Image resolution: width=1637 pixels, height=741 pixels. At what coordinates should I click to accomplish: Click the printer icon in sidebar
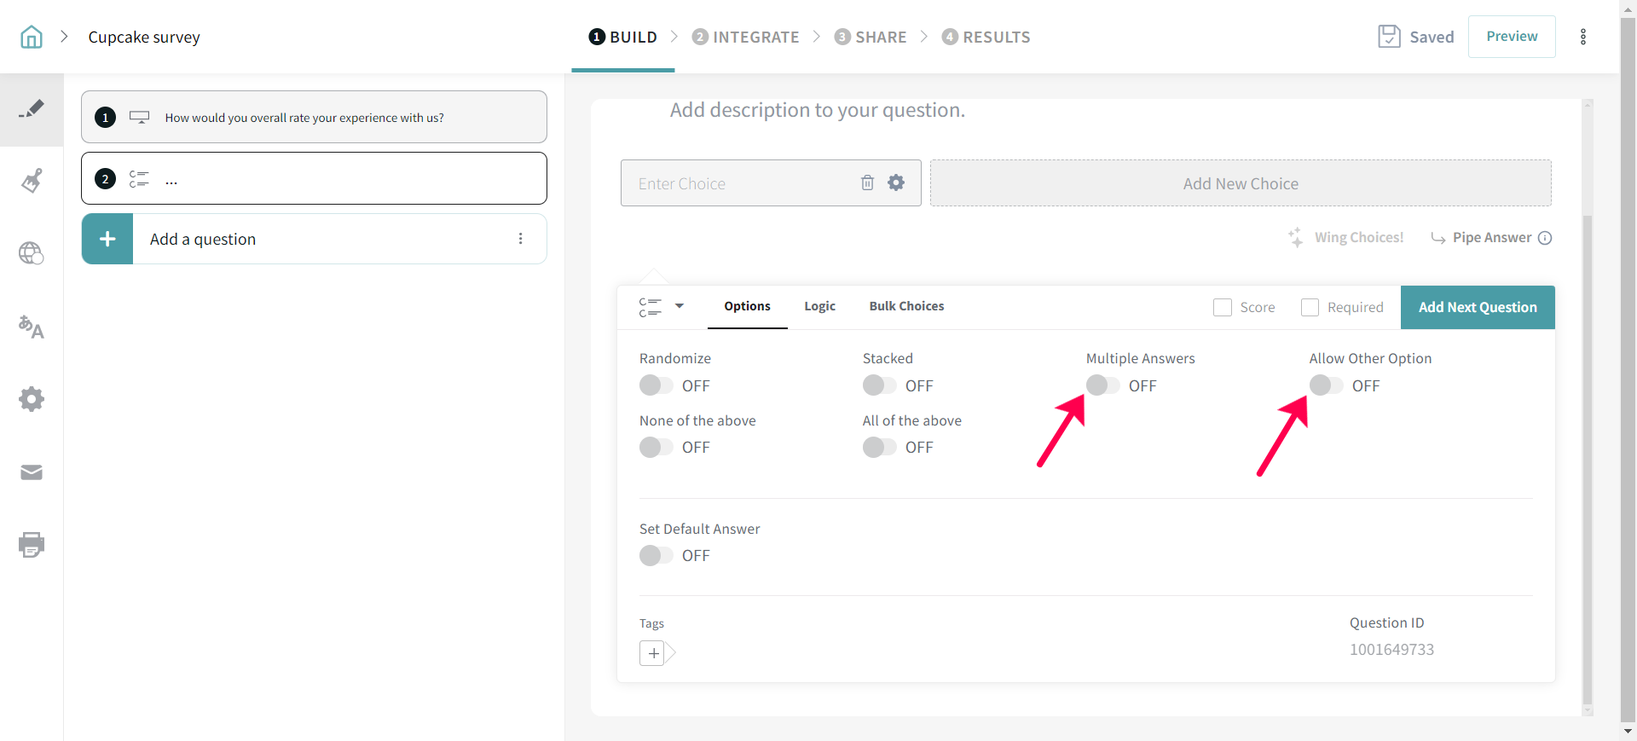point(32,545)
